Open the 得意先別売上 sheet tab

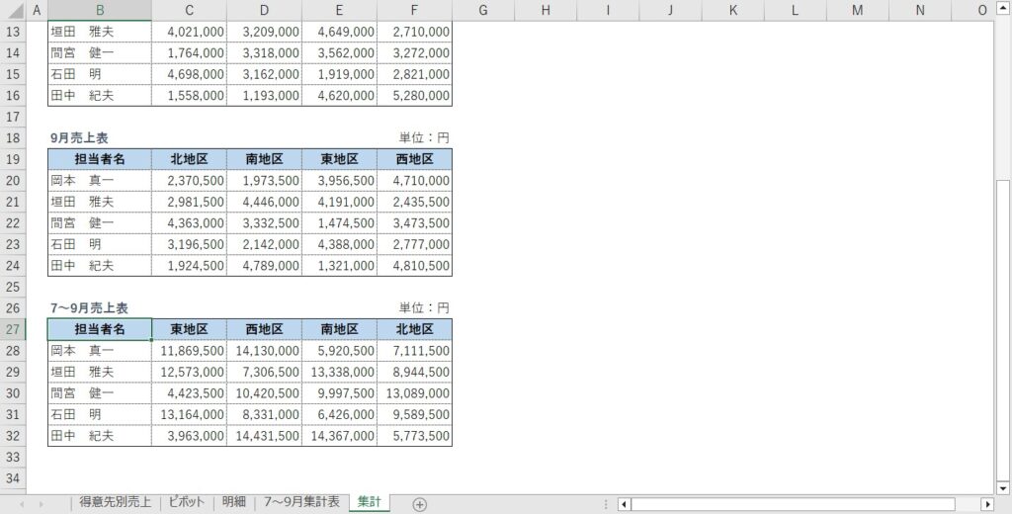(116, 503)
